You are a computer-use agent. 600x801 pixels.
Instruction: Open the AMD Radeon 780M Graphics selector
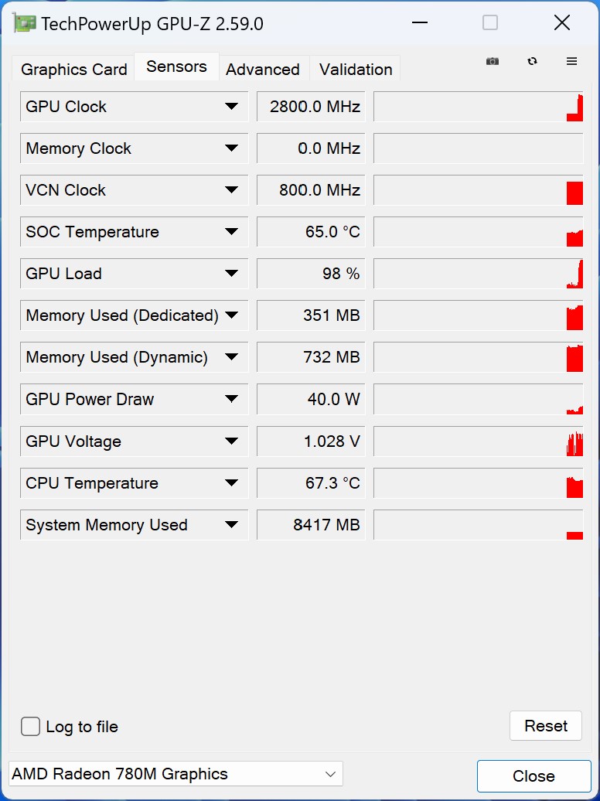click(176, 774)
